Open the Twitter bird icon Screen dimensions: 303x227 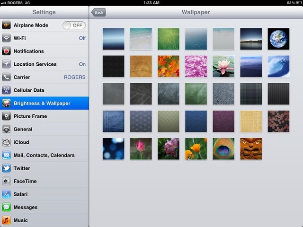[6, 168]
